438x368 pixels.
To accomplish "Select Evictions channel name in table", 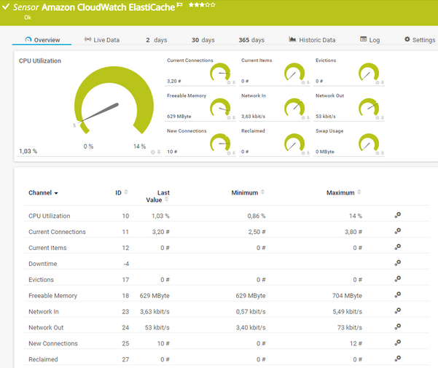I will [x=41, y=280].
